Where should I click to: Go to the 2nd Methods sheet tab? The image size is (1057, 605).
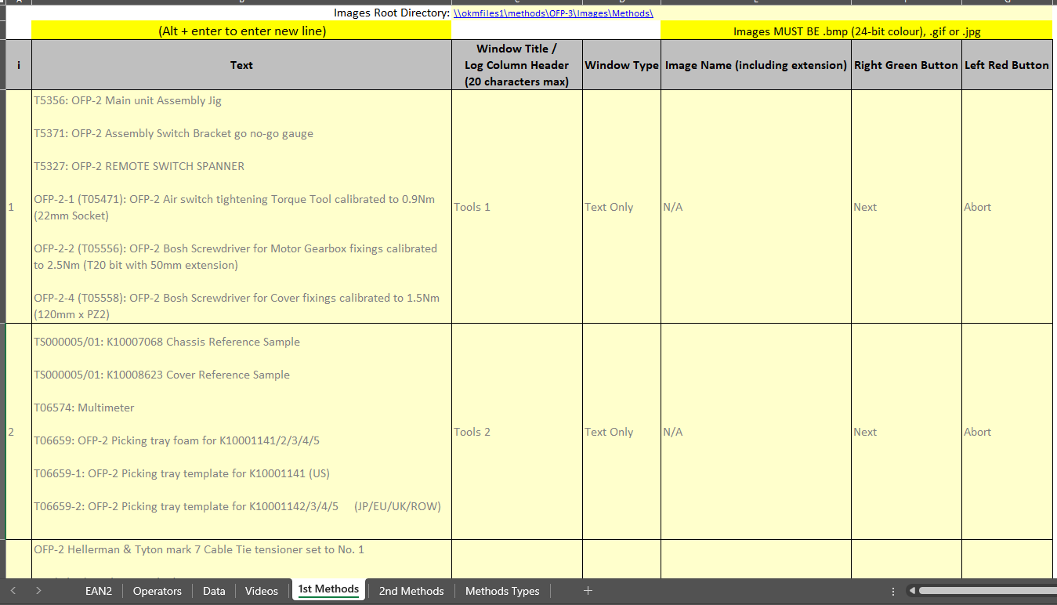pyautogui.click(x=411, y=591)
